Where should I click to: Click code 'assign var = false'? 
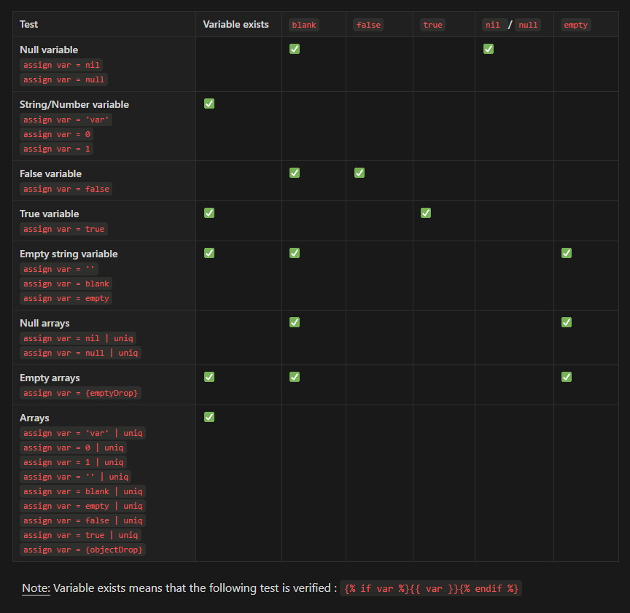click(x=66, y=189)
